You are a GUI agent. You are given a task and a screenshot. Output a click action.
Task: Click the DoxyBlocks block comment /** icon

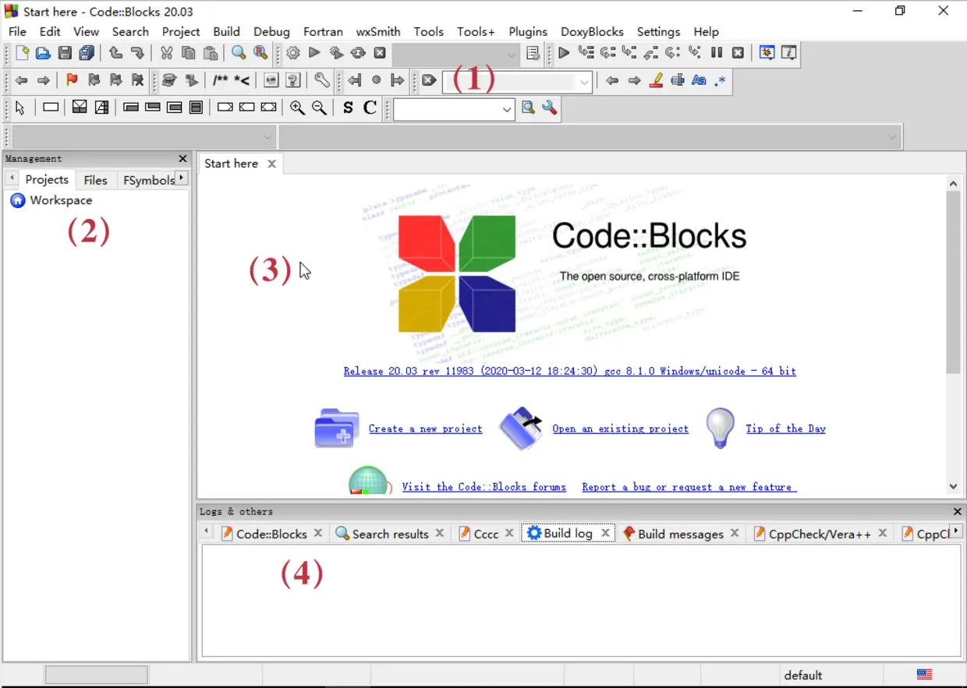click(x=221, y=80)
